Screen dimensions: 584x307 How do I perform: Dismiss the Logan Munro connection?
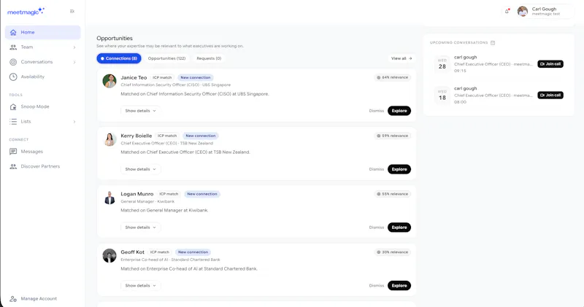click(376, 228)
